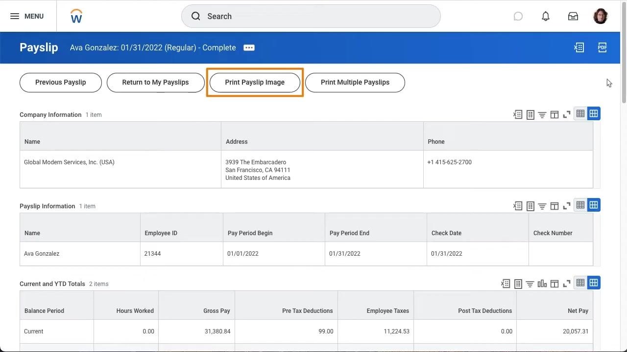The width and height of the screenshot is (627, 352).
Task: Click the Net Pay column header
Action: [x=555, y=306]
